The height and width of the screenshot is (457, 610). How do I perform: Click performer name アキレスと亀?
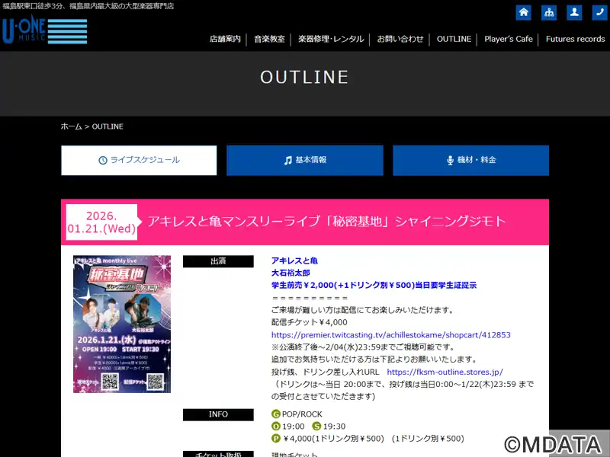[x=294, y=260]
